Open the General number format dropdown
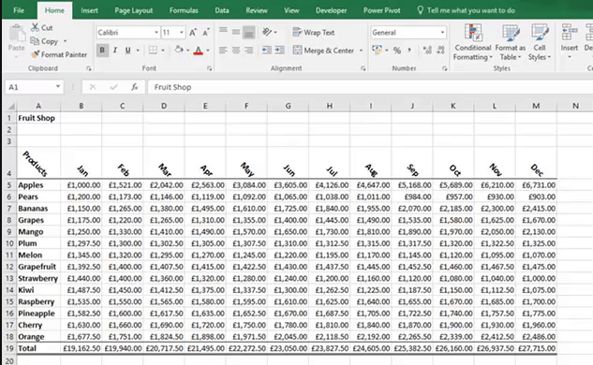 (442, 33)
